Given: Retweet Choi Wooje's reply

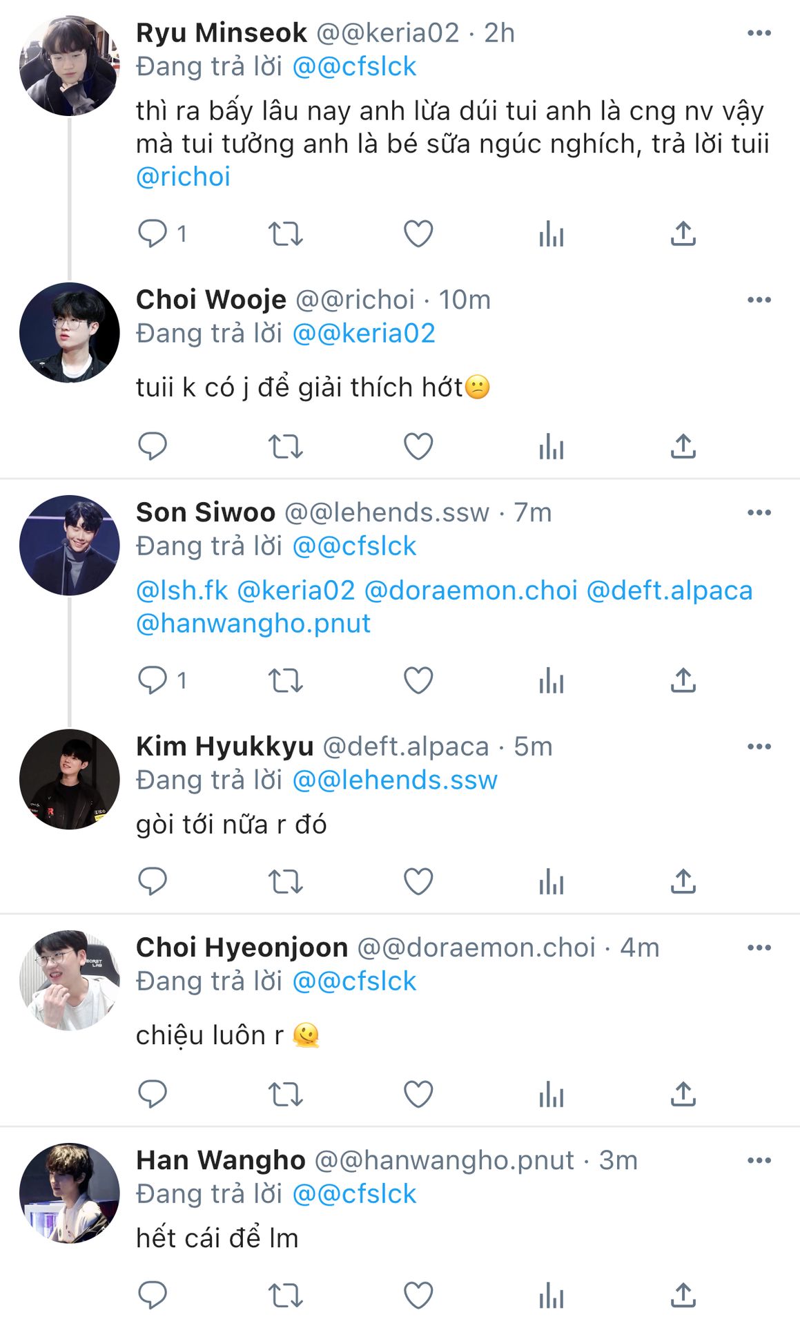Looking at the screenshot, I should 285,446.
